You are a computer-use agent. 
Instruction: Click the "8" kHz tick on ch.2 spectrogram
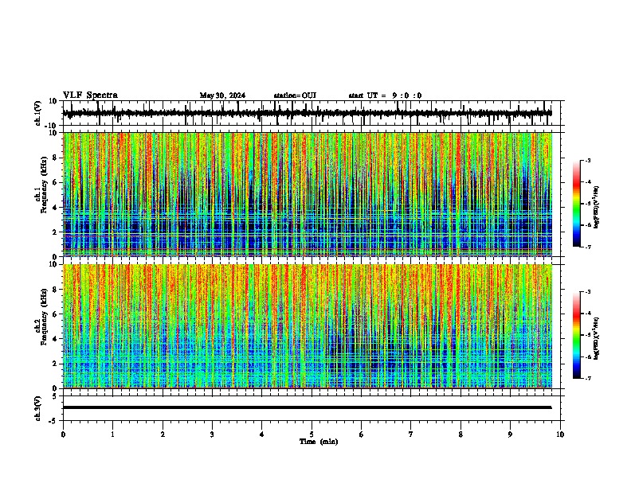pyautogui.click(x=55, y=290)
